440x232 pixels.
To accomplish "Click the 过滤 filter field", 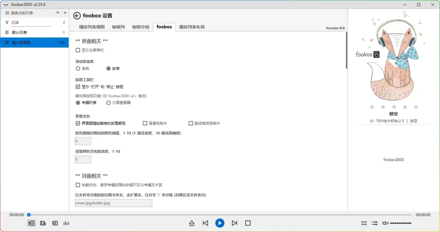I will pyautogui.click(x=31, y=22).
